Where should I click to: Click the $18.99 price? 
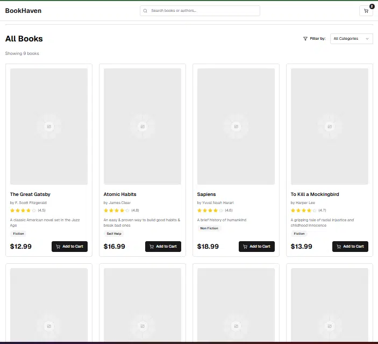tap(208, 247)
